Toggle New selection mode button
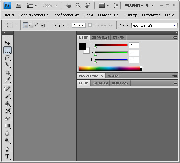The image size is (180, 163). pos(25,25)
